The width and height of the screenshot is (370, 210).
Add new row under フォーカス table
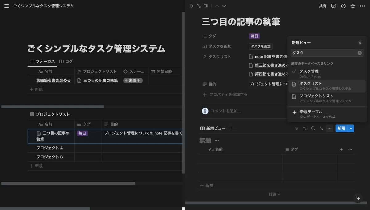[36, 89]
